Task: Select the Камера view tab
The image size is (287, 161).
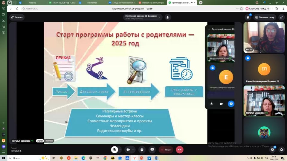Action: tap(50, 141)
